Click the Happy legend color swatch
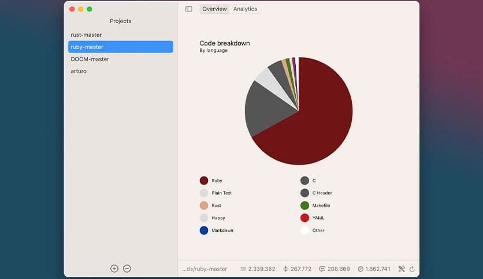The width and height of the screenshot is (483, 279). tap(204, 218)
